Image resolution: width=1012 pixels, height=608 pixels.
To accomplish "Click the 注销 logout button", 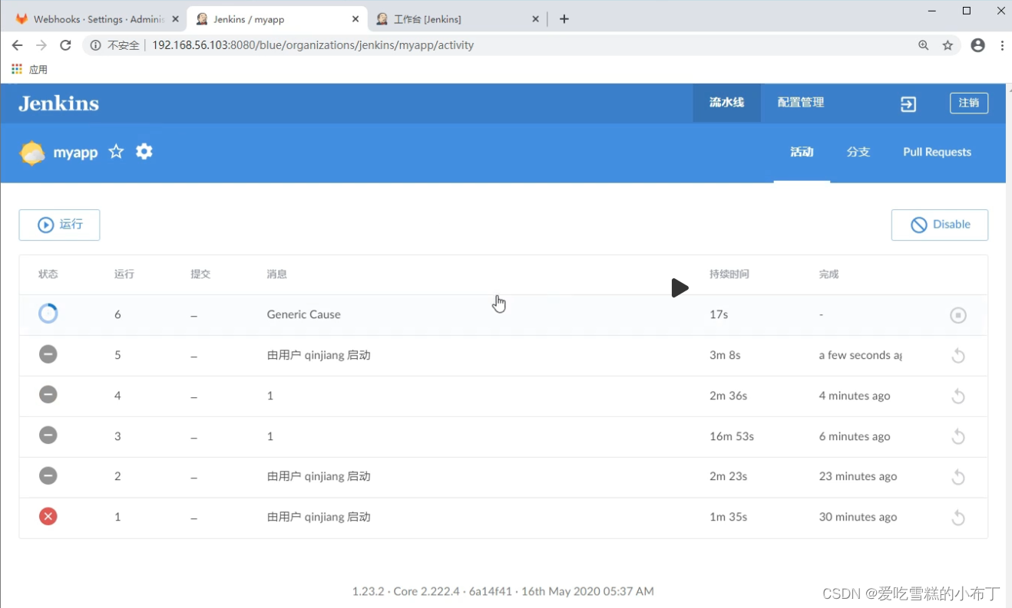I will click(x=969, y=103).
